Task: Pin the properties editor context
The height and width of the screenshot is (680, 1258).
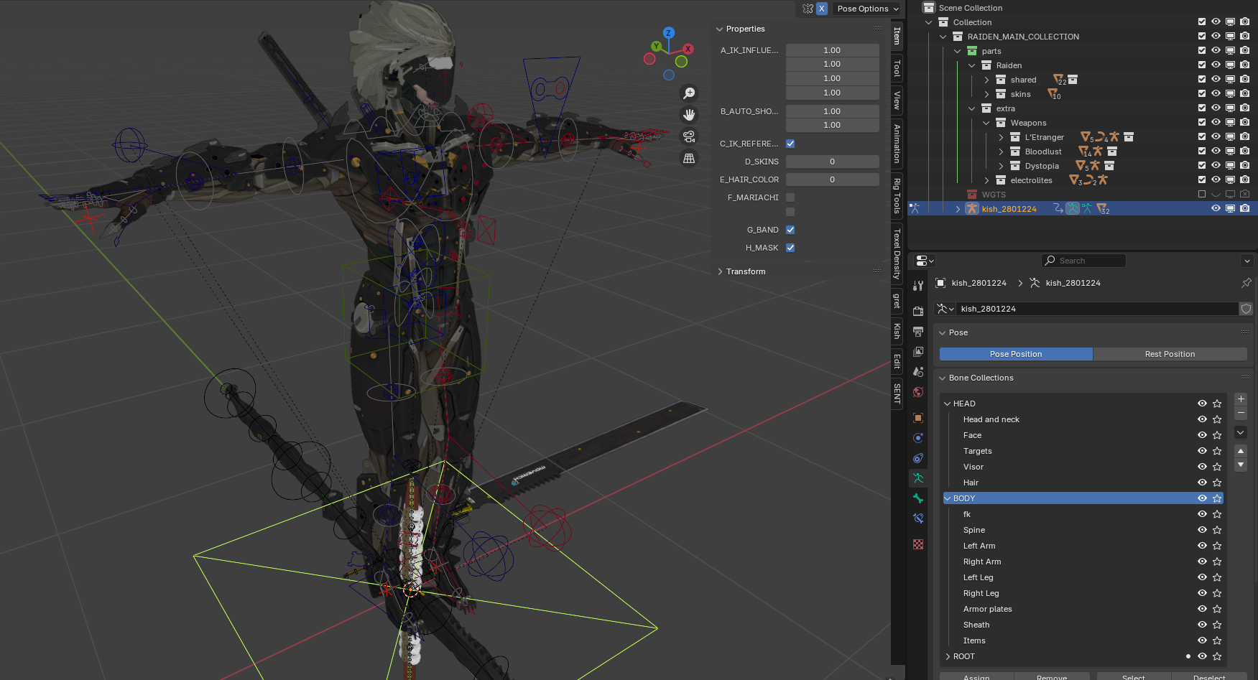Action: [x=1247, y=283]
